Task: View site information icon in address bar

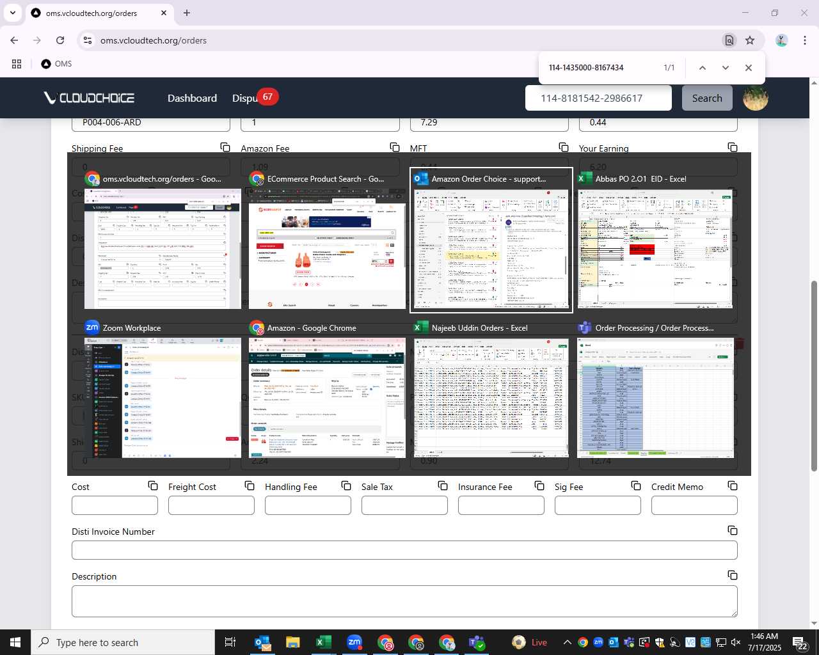Action: point(88,40)
